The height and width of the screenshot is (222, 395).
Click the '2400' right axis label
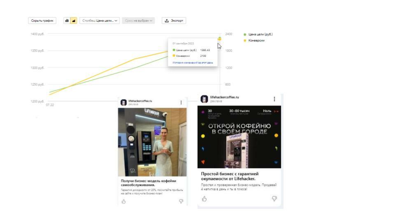tap(228, 34)
